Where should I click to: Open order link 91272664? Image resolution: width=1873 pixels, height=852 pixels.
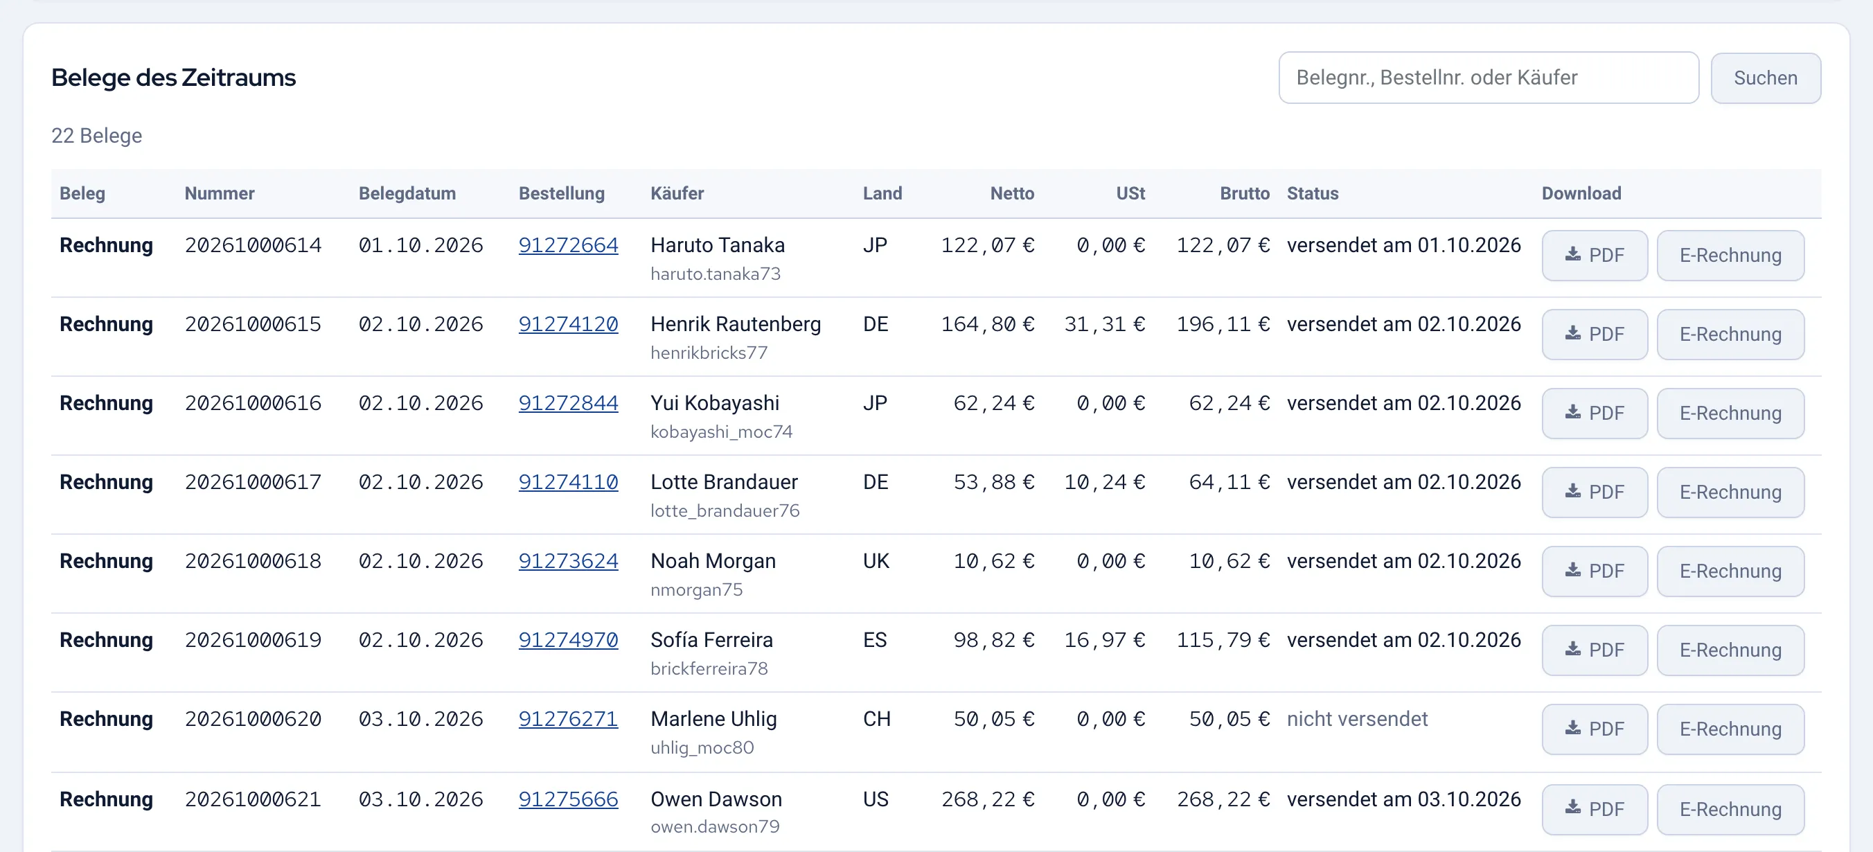click(x=568, y=245)
